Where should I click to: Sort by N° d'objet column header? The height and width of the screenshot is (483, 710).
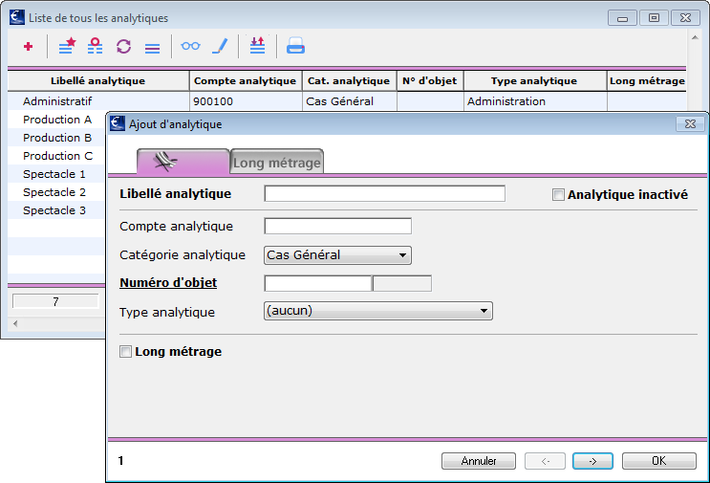pos(430,81)
